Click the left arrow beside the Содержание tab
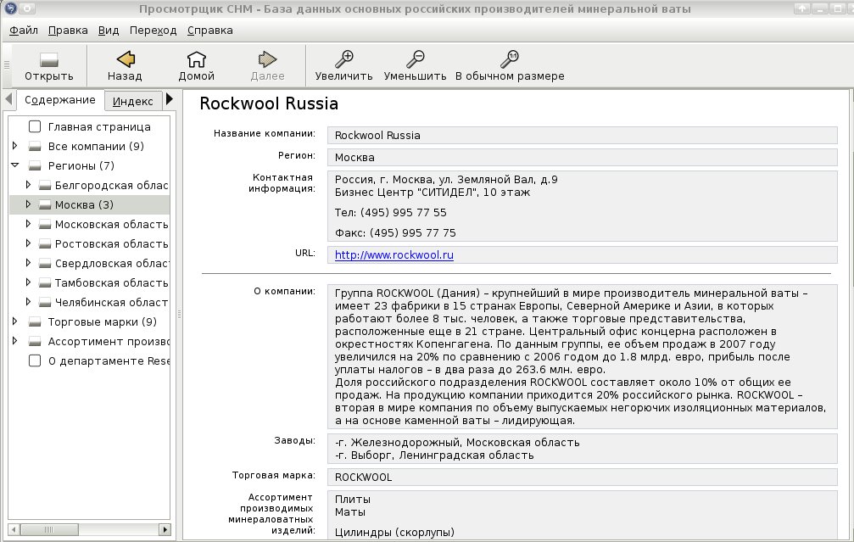Screen dimensions: 854x542 tap(8, 99)
